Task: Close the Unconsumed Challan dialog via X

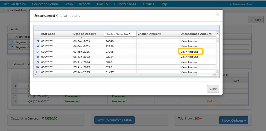Action: [x=217, y=15]
